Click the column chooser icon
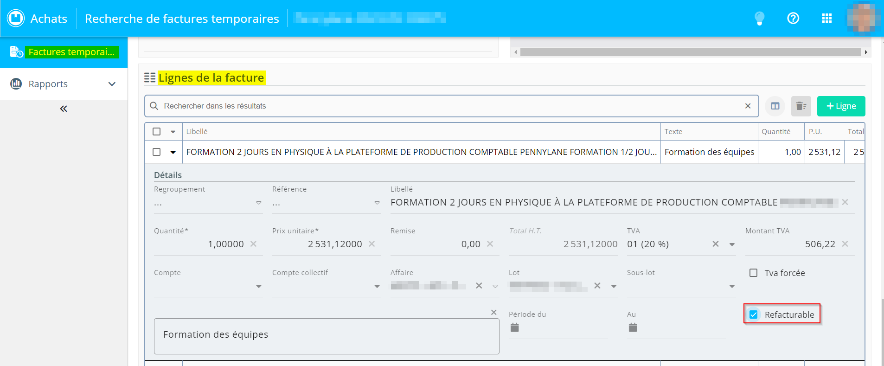 pyautogui.click(x=775, y=106)
